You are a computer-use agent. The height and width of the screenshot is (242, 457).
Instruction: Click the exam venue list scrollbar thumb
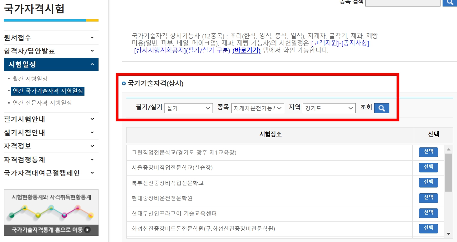pyautogui.click(x=448, y=172)
